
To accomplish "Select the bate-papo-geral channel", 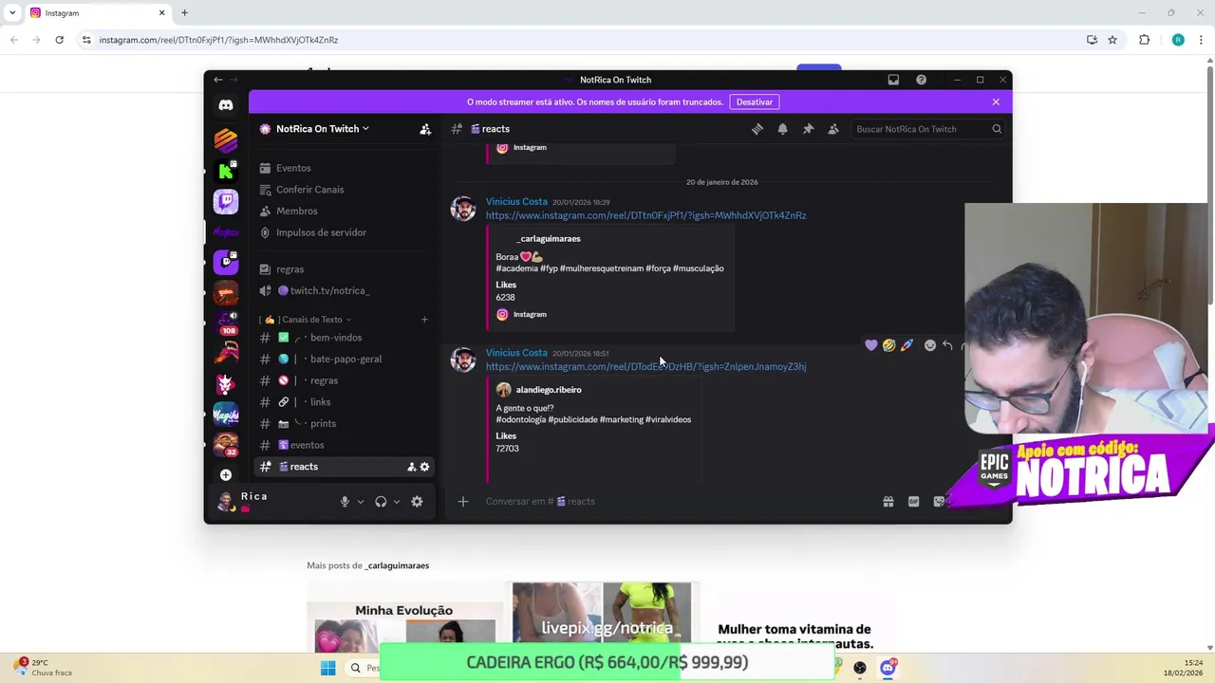I will 344,359.
